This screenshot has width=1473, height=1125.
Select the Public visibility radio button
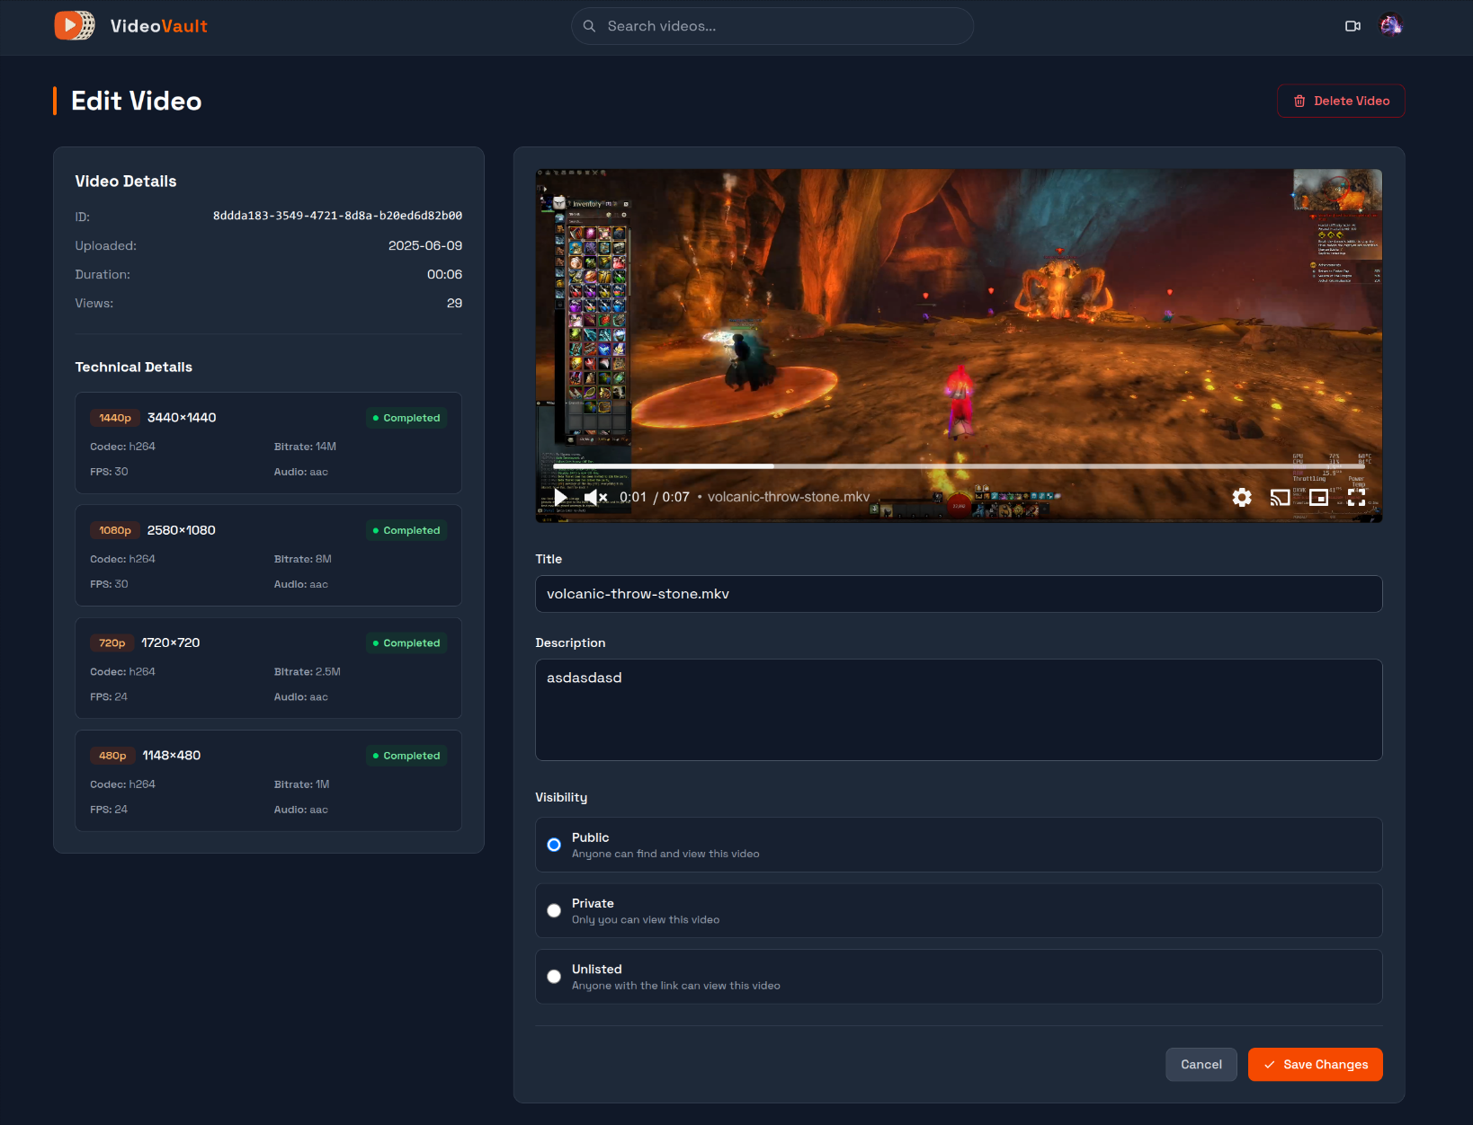click(554, 845)
